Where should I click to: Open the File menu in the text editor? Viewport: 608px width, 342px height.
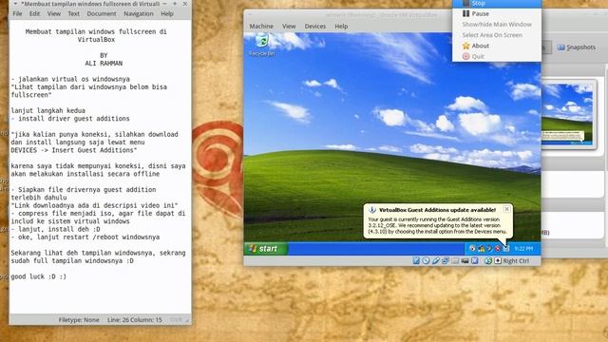coord(17,13)
